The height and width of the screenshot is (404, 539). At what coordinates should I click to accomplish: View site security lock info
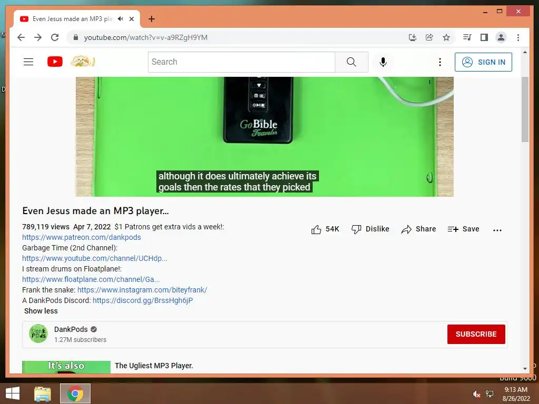tap(76, 37)
